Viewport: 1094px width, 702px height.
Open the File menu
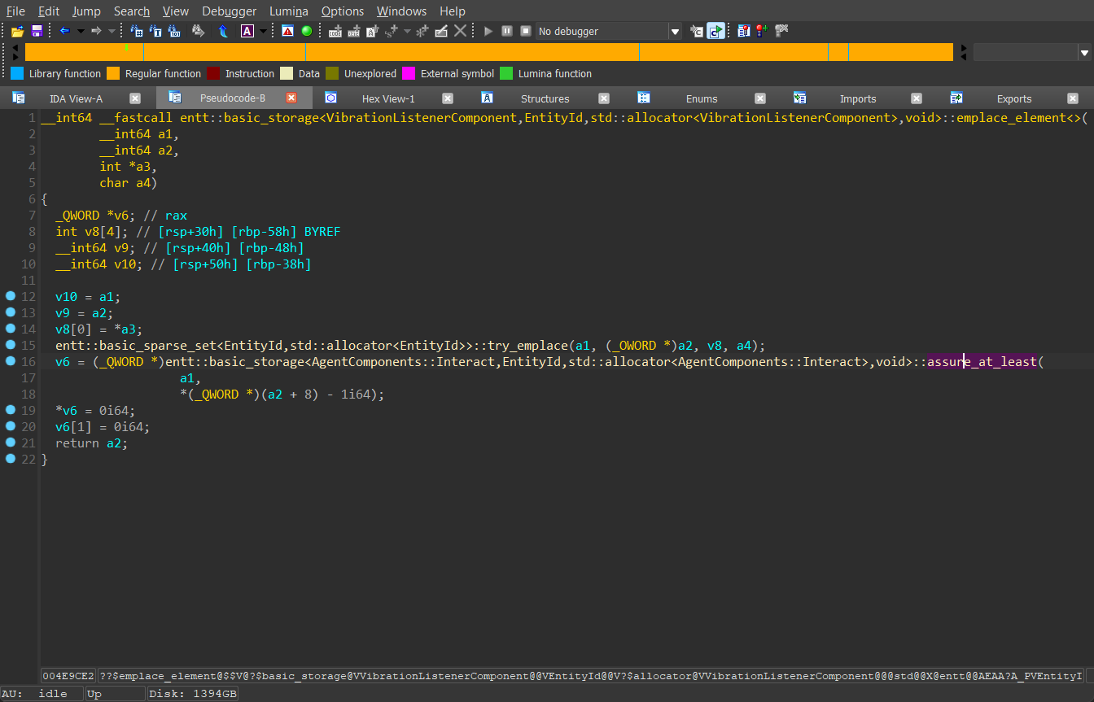tap(15, 11)
